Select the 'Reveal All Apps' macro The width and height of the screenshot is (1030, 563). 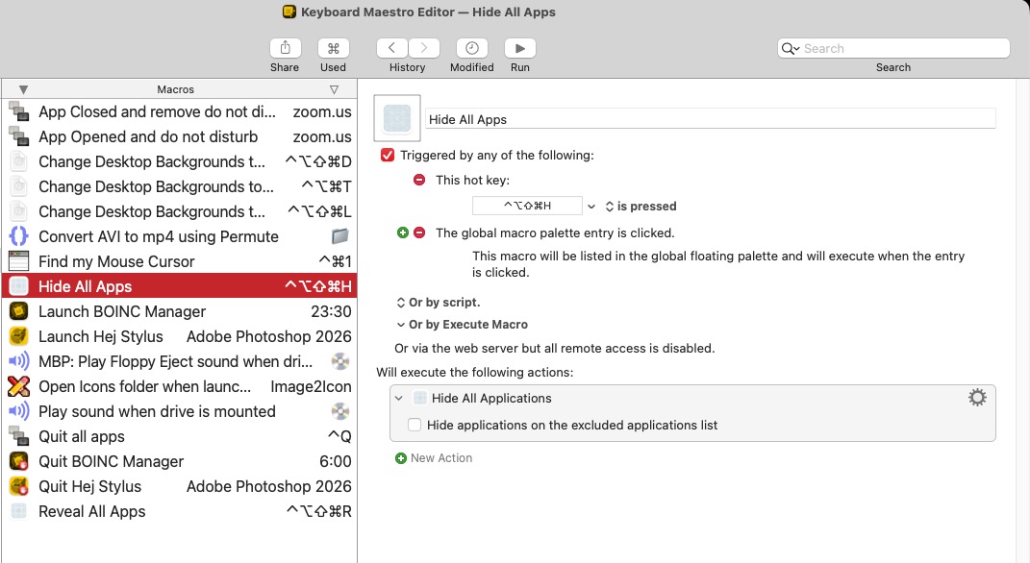91,511
